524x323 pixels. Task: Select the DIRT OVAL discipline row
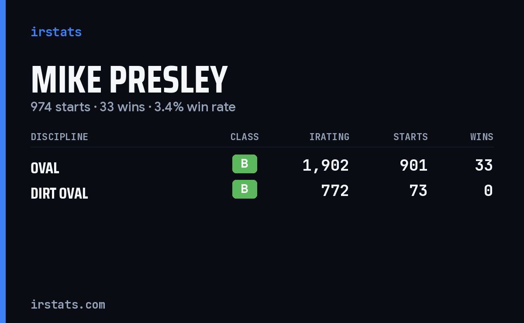coord(262,191)
